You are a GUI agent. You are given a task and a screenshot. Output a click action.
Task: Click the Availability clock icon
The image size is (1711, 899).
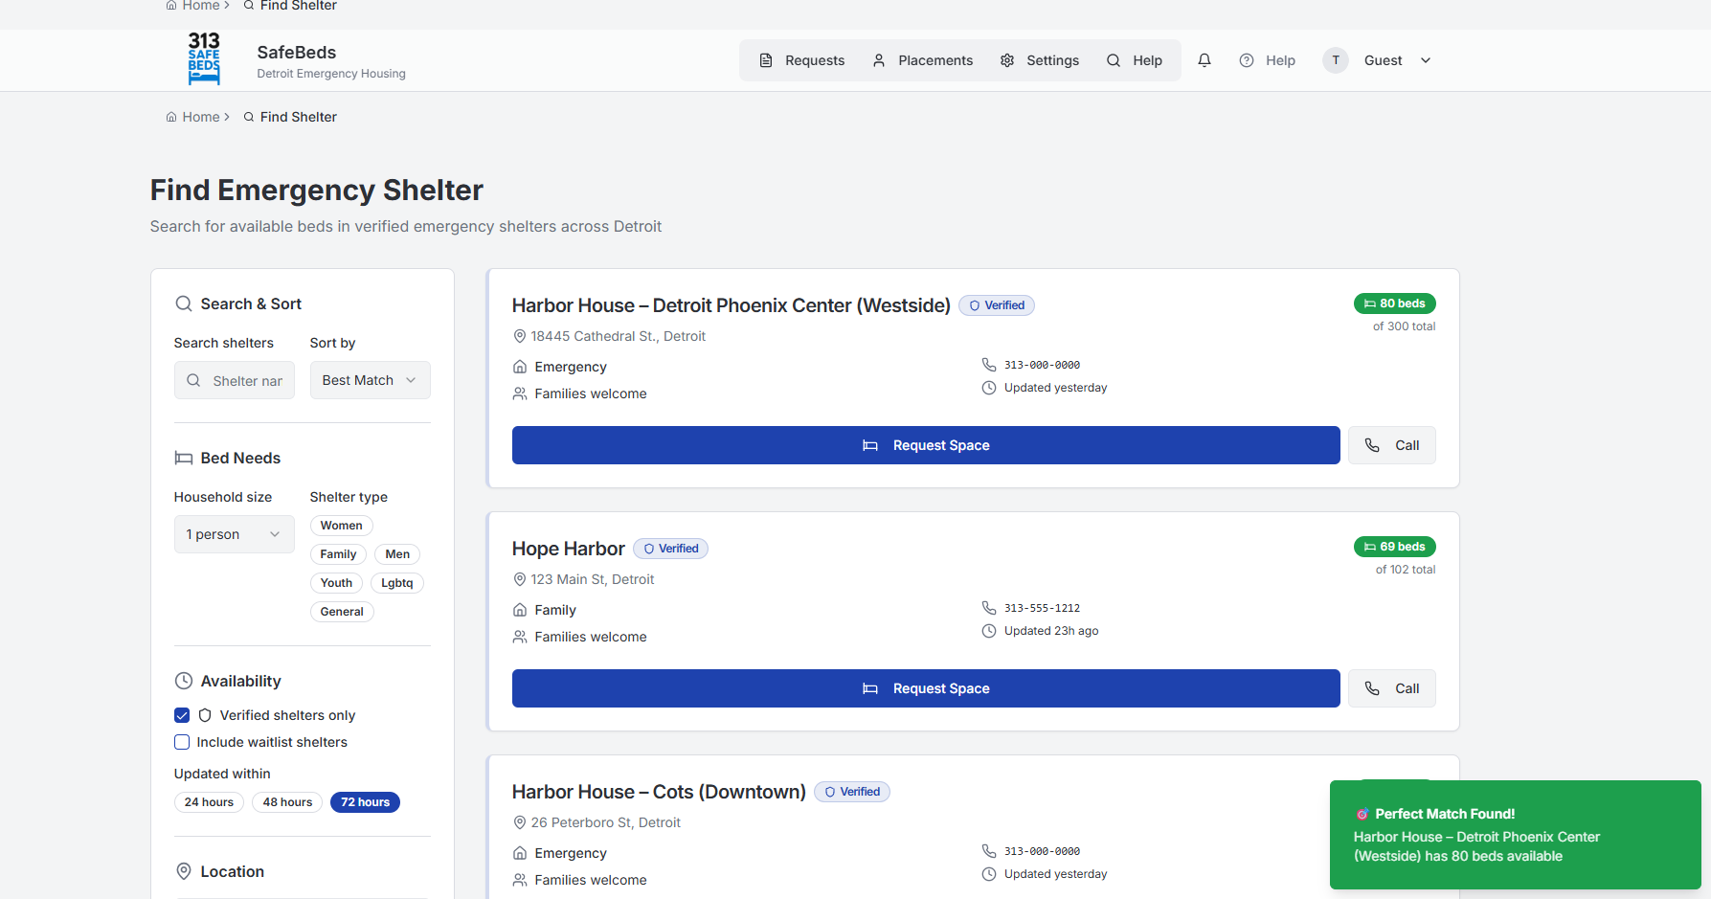point(184,681)
